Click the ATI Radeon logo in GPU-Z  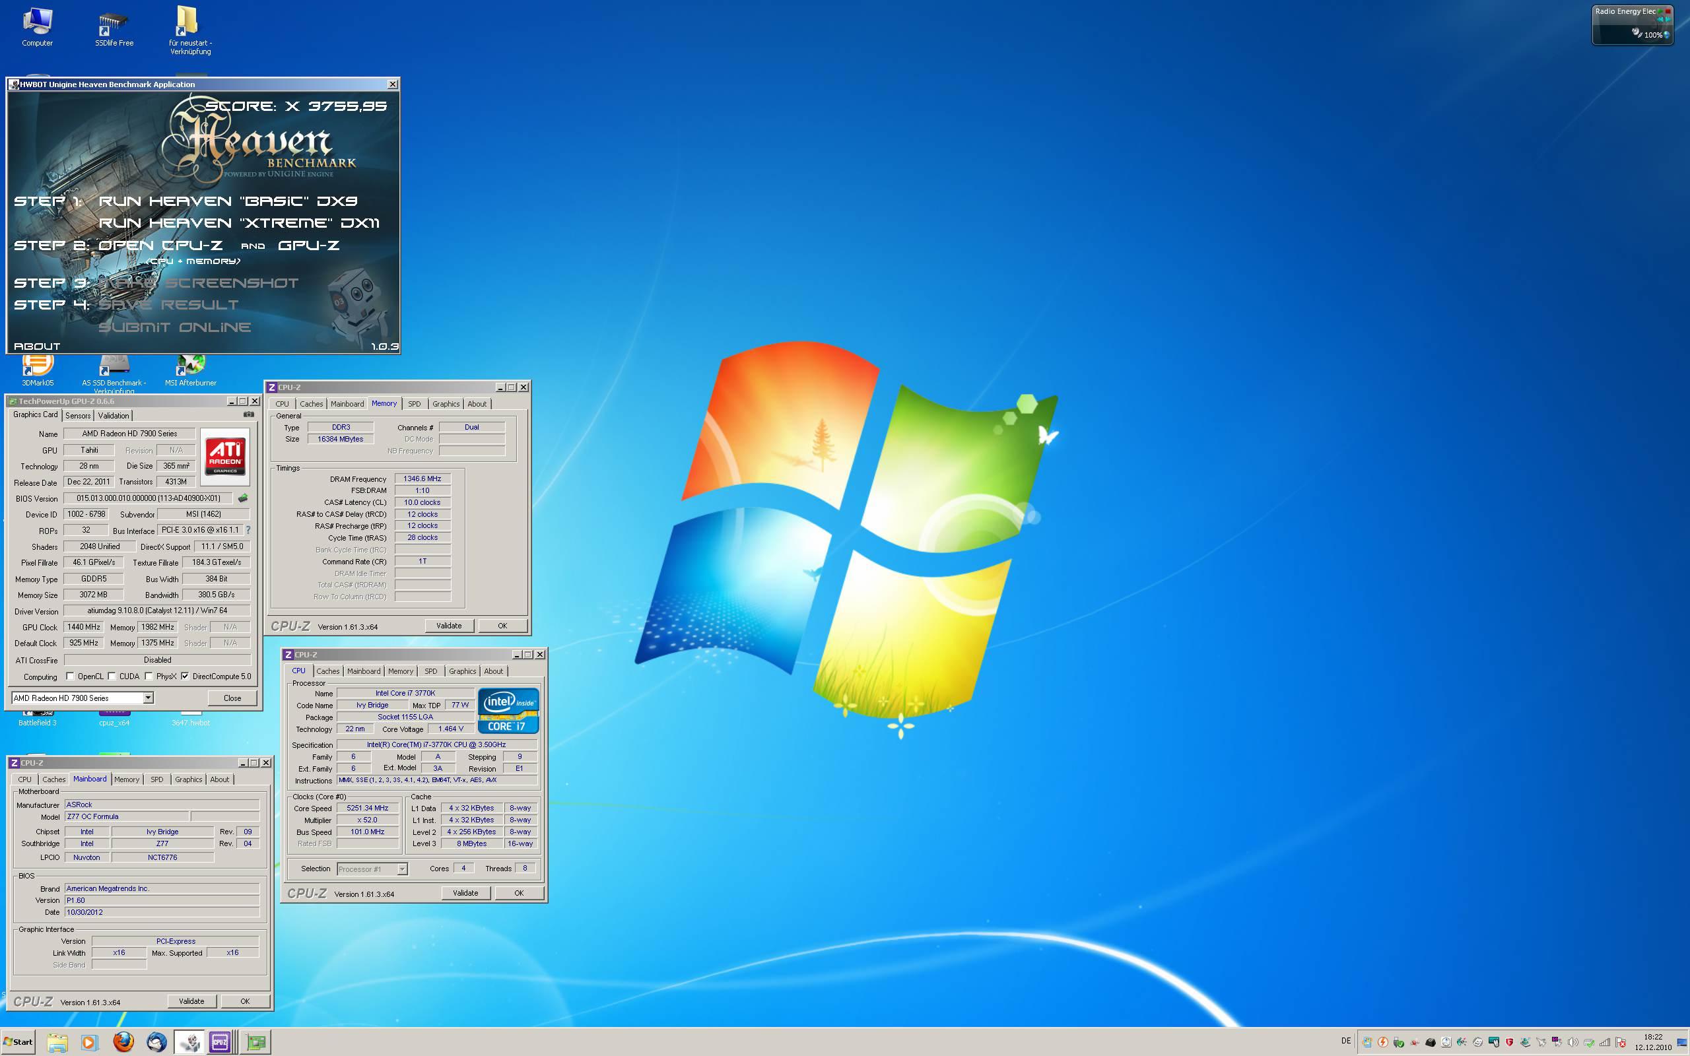tap(225, 457)
